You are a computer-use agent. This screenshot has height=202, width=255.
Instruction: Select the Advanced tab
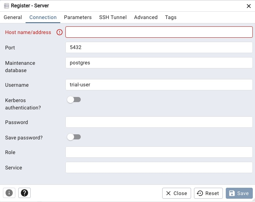click(146, 17)
